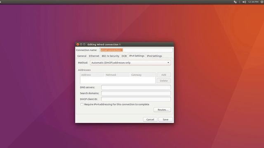This screenshot has height=148, width=264.
Task: Close the Editing Wired connection dialog
Action: [x=78, y=44]
